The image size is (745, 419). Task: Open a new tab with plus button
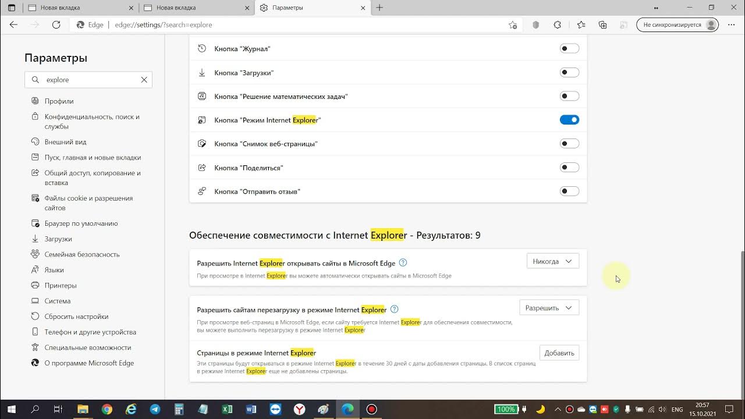pos(379,8)
